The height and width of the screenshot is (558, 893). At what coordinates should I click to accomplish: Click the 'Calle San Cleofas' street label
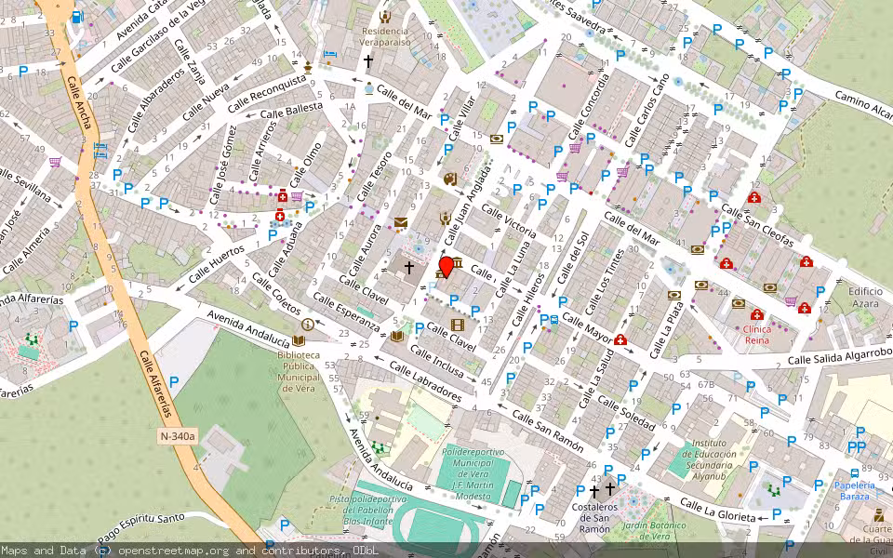coord(757,225)
